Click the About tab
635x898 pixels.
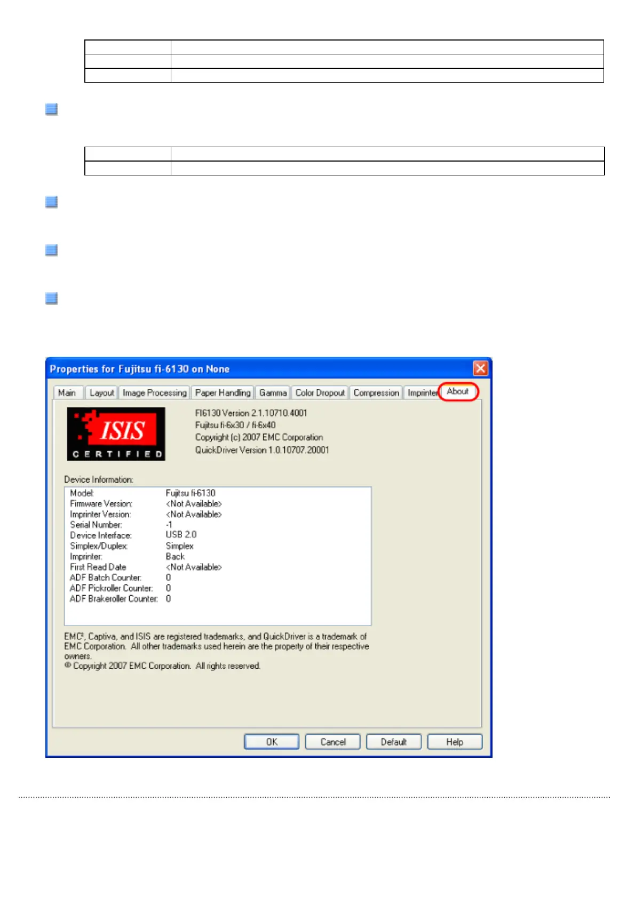pos(458,391)
